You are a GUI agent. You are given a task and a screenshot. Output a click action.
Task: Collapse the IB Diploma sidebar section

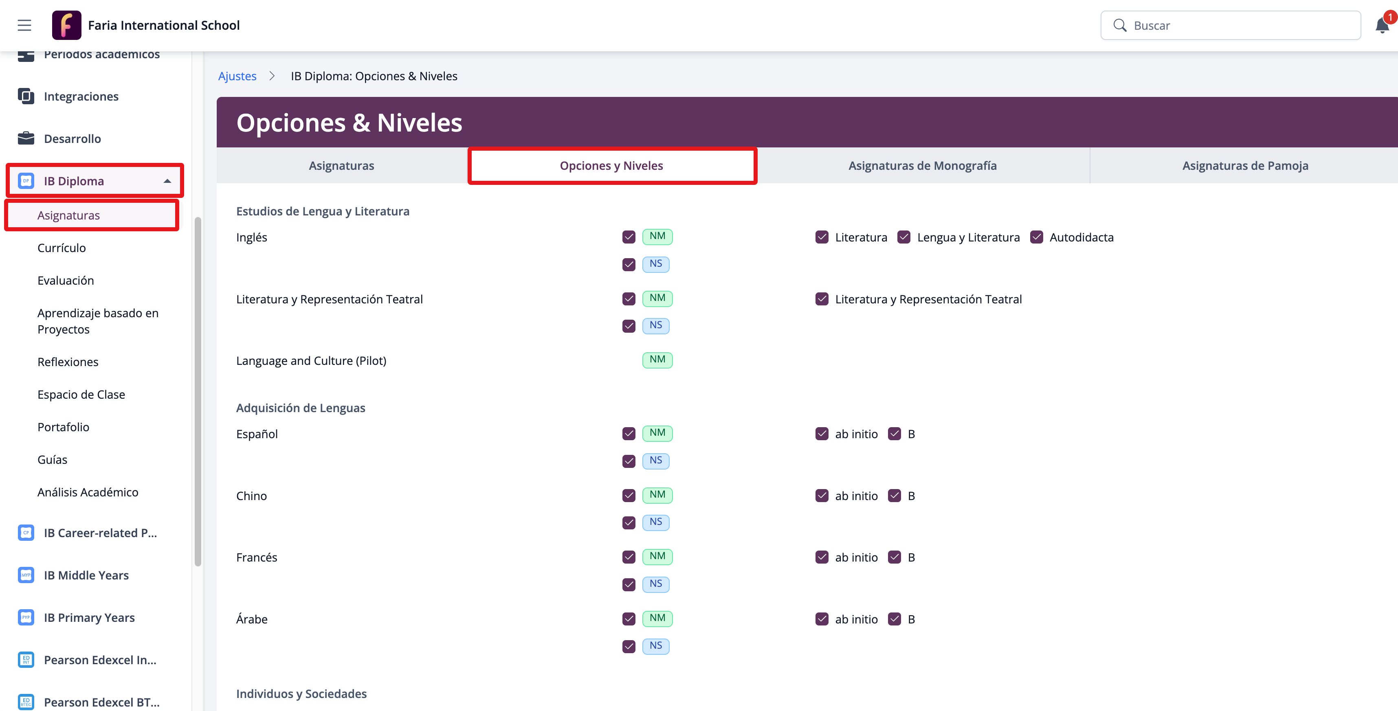(167, 181)
